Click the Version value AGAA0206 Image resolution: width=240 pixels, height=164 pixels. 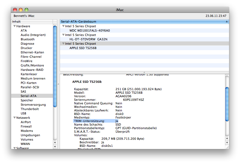pos(123,96)
